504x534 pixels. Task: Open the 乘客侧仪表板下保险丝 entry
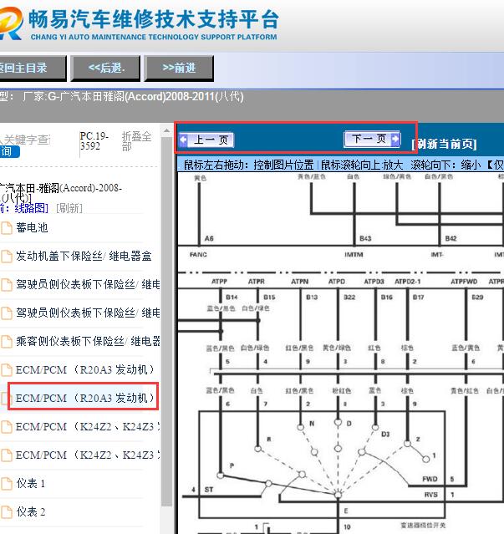pyautogui.click(x=88, y=341)
